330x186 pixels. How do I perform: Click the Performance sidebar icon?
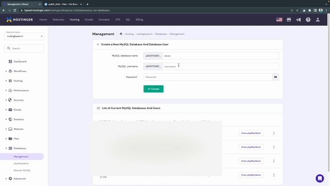(x=10, y=90)
